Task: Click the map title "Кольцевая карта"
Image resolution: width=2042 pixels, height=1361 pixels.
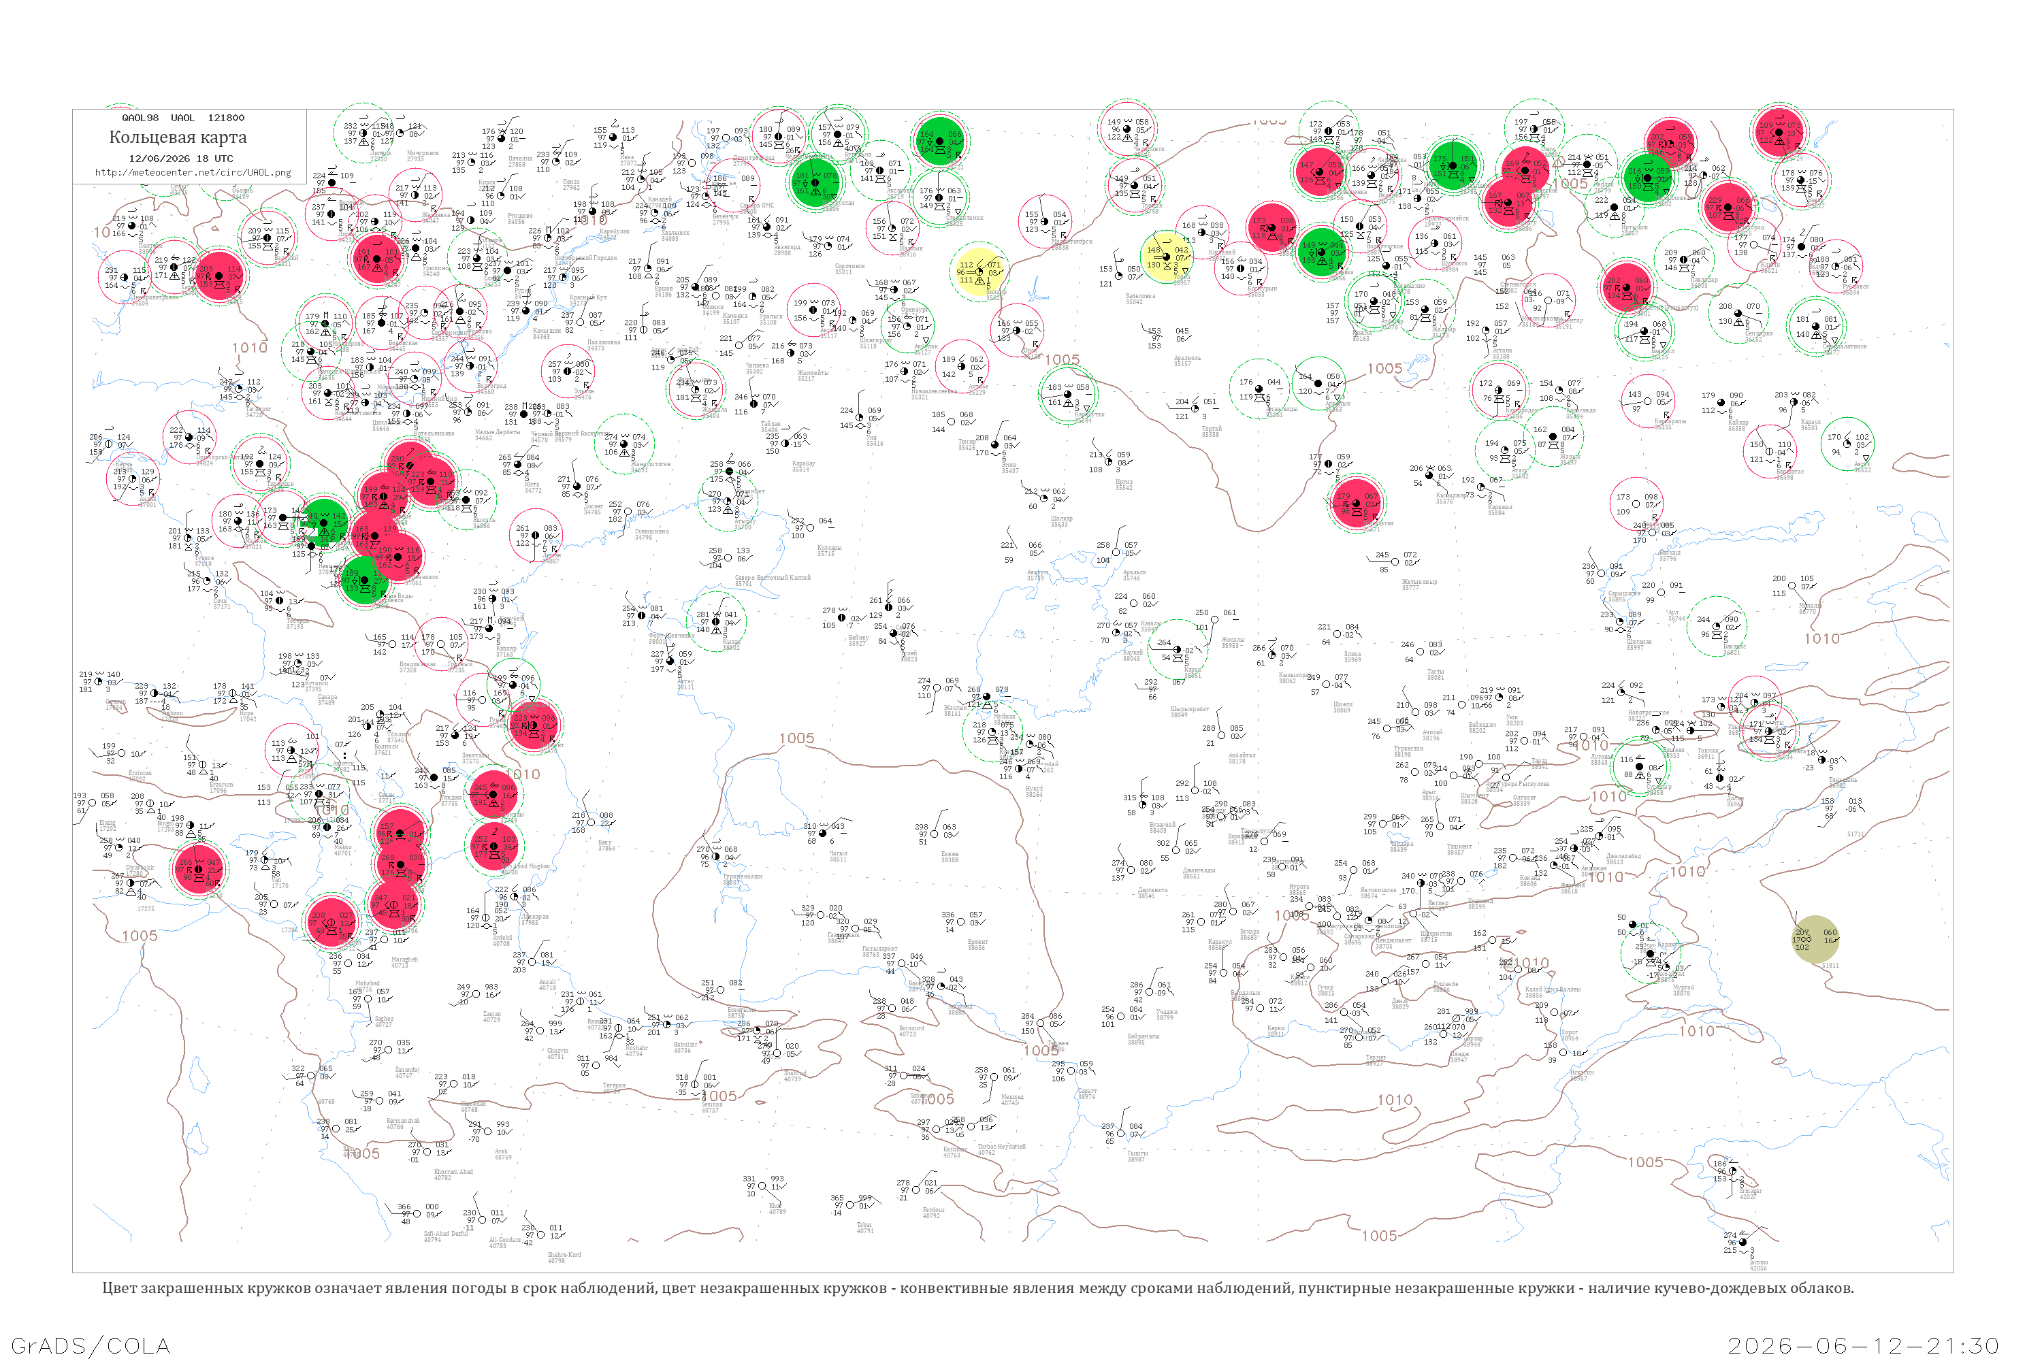Action: [178, 137]
